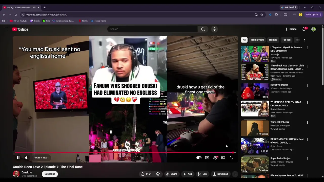Image resolution: width=324 pixels, height=182 pixels.
Task: Open the notifications bell
Action: [x=304, y=29]
